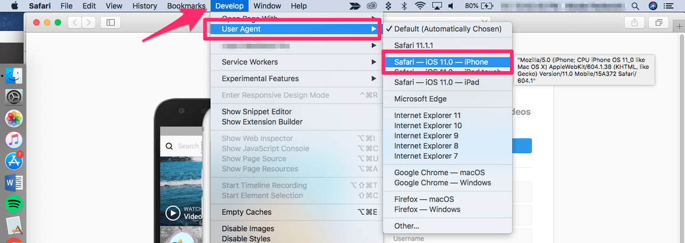Choose Safari — iOS 11.0 — iPhone user agent

[x=448, y=62]
